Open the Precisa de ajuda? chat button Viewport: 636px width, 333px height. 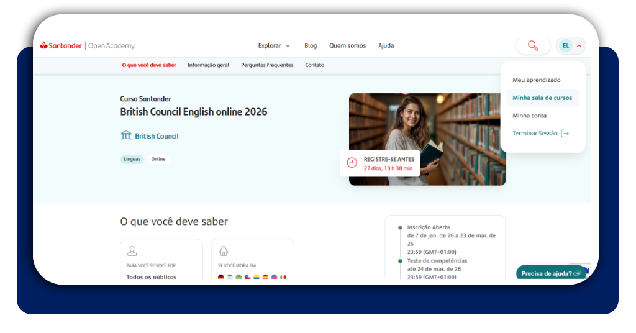click(552, 273)
